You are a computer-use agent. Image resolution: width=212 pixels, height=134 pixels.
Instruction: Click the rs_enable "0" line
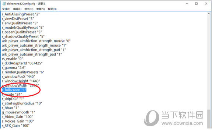click(x=12, y=59)
